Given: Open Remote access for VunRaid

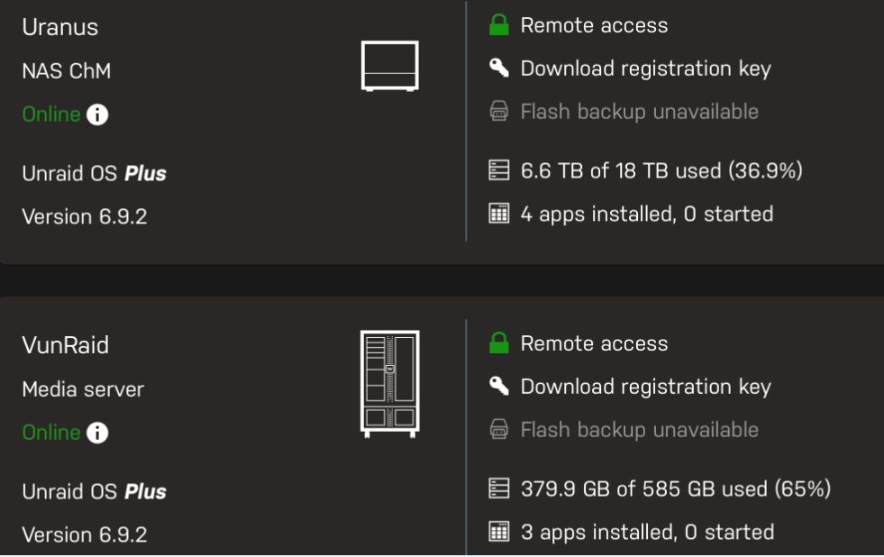Looking at the screenshot, I should [594, 343].
